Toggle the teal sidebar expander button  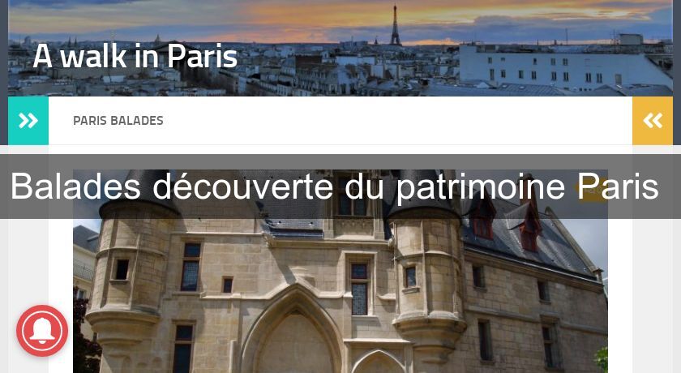28,120
